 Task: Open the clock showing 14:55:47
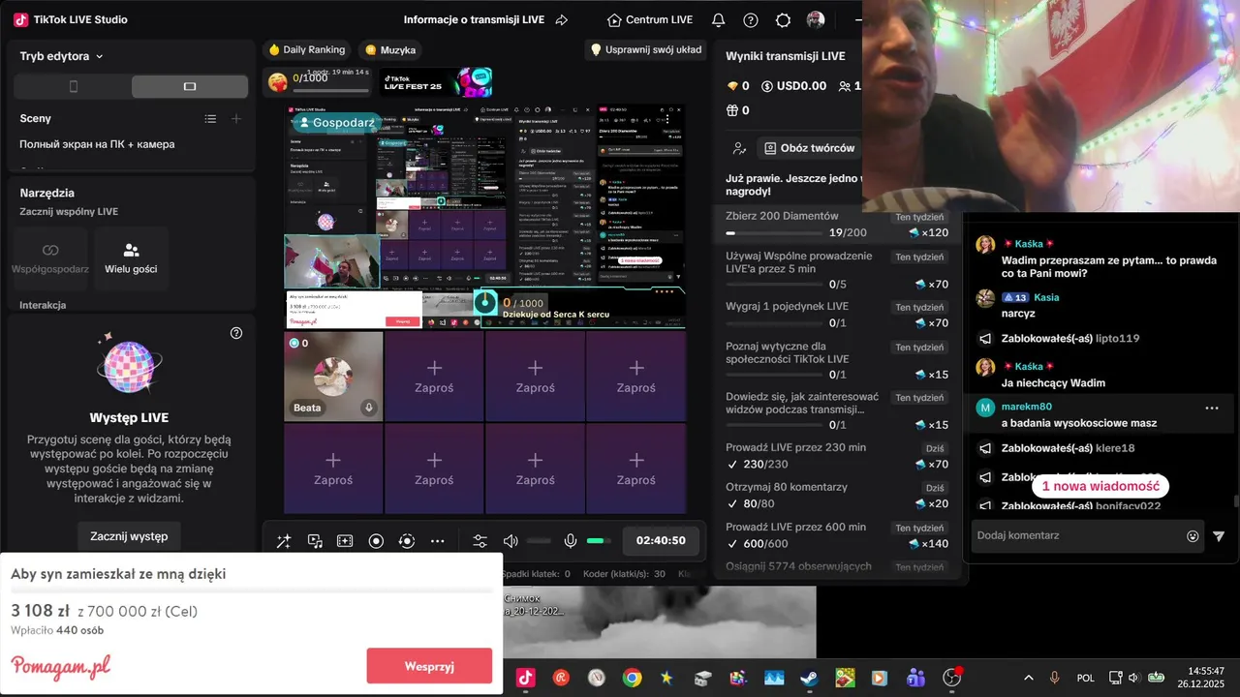pos(1201,678)
